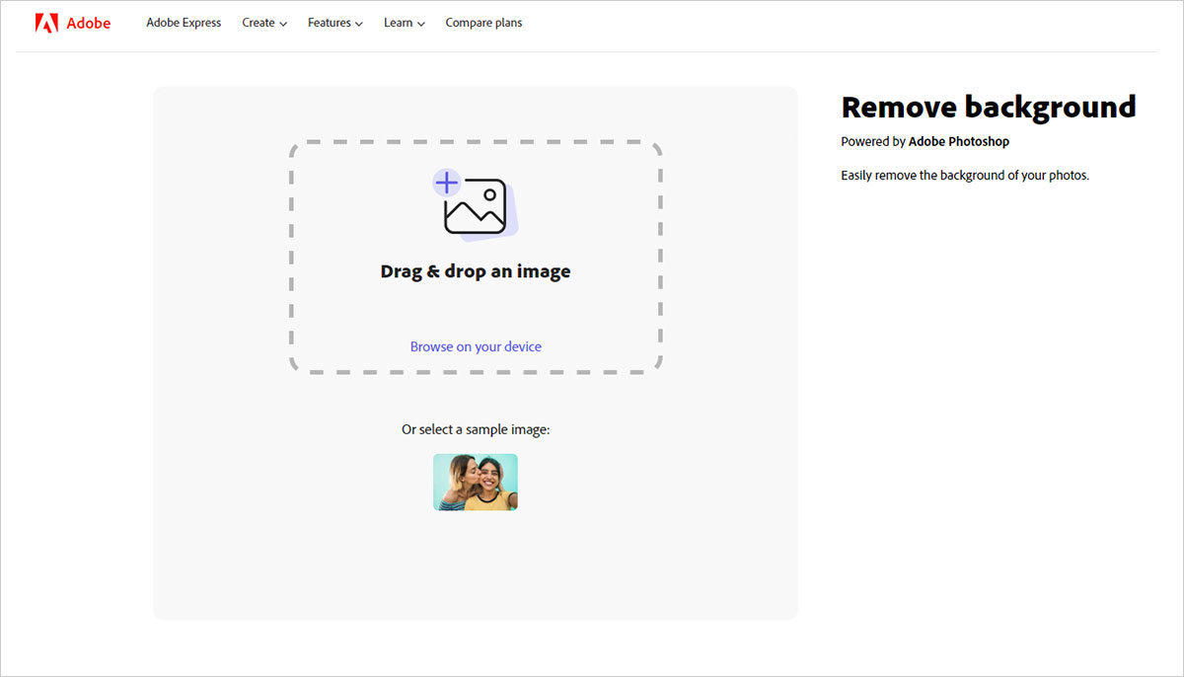Image resolution: width=1184 pixels, height=677 pixels.
Task: Click Browse on your device link
Action: [476, 346]
